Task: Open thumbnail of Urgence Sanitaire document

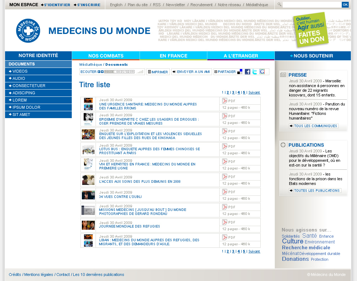Action: (x=88, y=104)
